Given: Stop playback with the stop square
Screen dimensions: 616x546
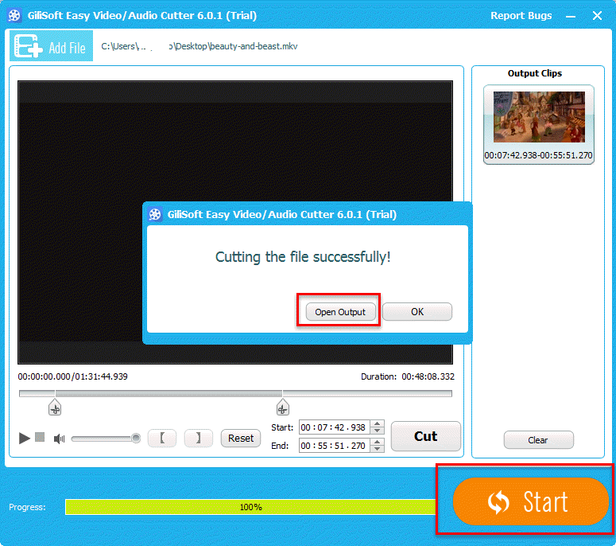Looking at the screenshot, I should [40, 437].
